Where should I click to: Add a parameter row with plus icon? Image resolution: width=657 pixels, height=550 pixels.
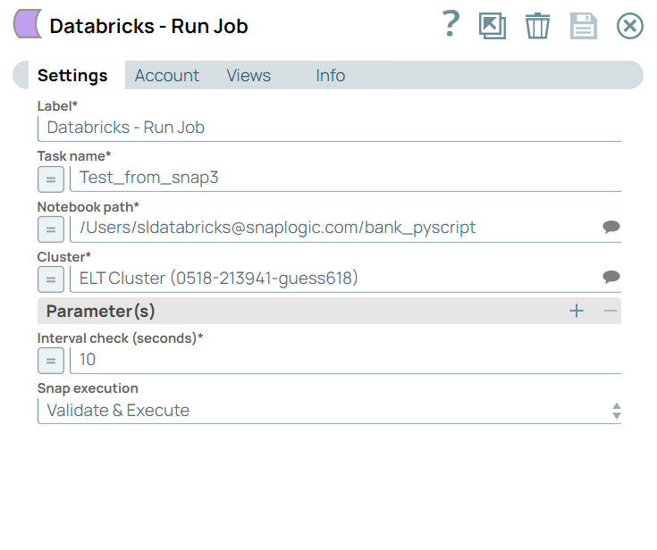(577, 311)
